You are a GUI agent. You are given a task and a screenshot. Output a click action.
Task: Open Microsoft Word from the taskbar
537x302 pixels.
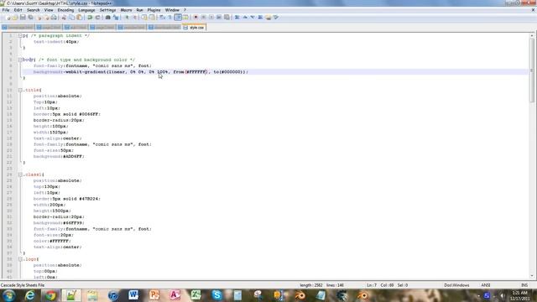point(133,295)
